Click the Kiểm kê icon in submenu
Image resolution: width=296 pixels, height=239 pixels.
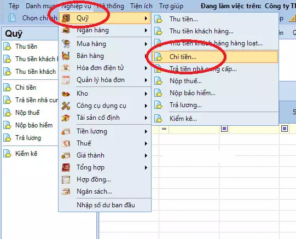coord(158,119)
